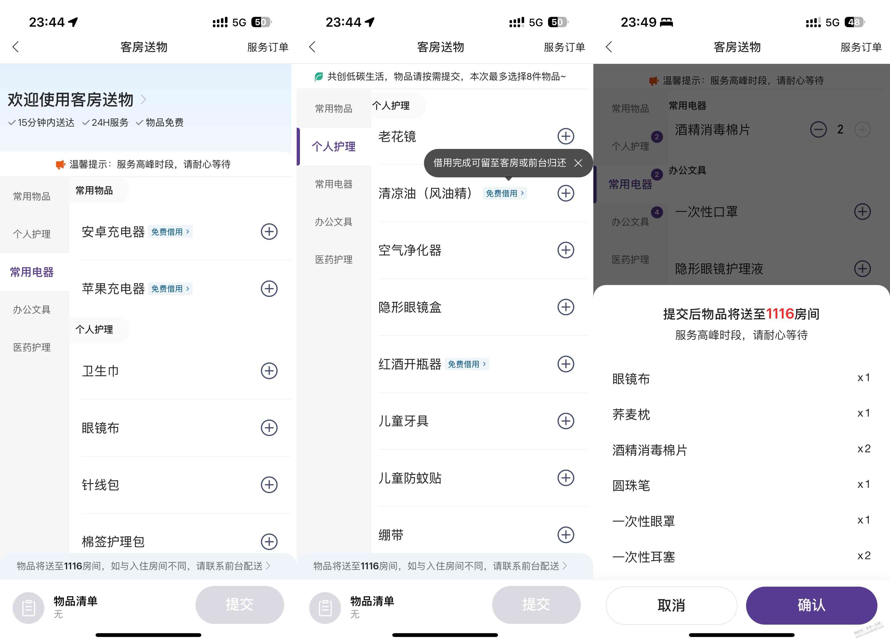Go back from the middle 客房送物 screen
Image resolution: width=890 pixels, height=643 pixels.
tap(312, 47)
